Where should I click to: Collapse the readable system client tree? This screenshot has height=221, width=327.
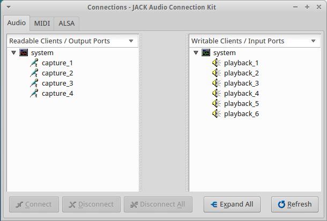point(13,53)
